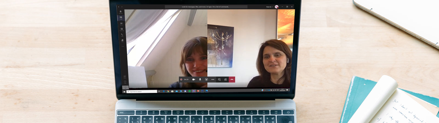The height and width of the screenshot is (123, 439).
Task: Open Calls in the Teams sidebar
Action: tap(122, 35)
